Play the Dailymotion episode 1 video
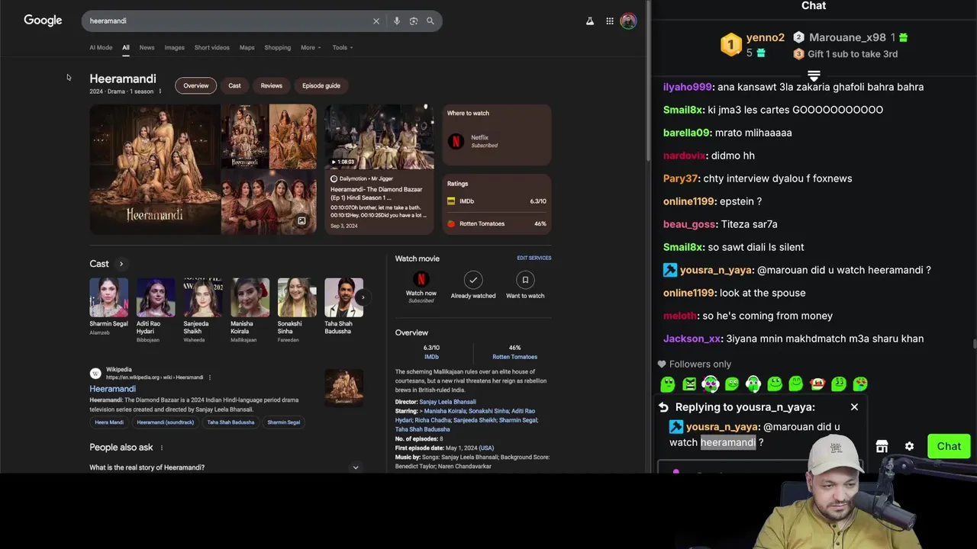This screenshot has width=977, height=549. [379, 136]
